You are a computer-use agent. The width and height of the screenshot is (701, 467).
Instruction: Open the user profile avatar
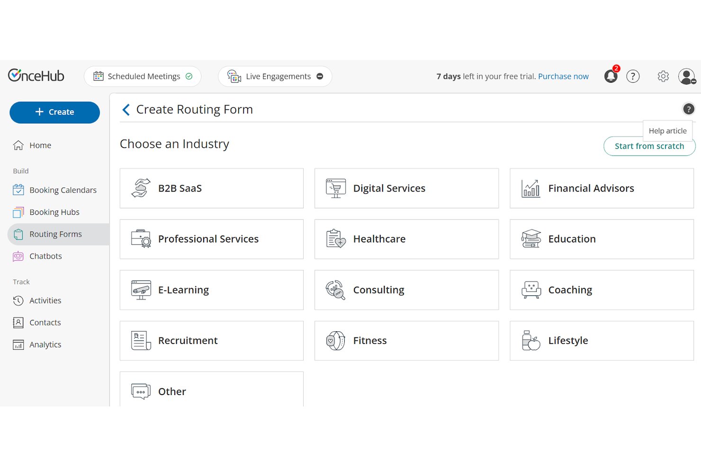686,76
